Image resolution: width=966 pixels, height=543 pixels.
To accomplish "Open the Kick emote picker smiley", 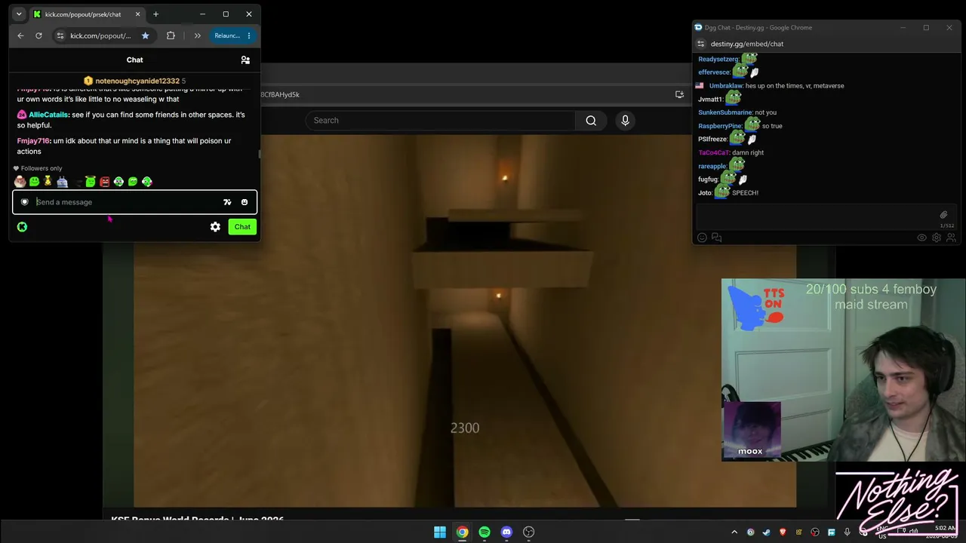I will click(245, 202).
